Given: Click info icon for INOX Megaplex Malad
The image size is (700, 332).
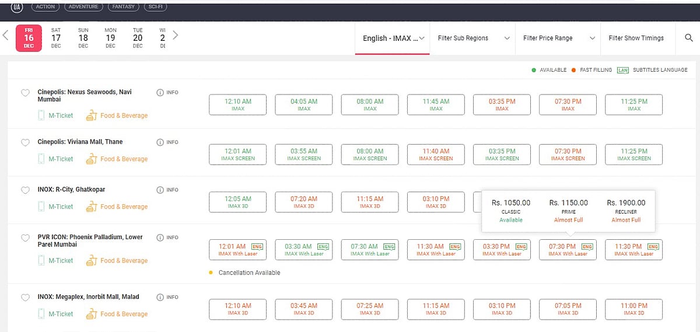Looking at the screenshot, I should coord(160,297).
